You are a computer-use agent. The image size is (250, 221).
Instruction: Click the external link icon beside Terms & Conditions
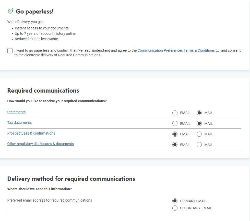click(x=218, y=51)
